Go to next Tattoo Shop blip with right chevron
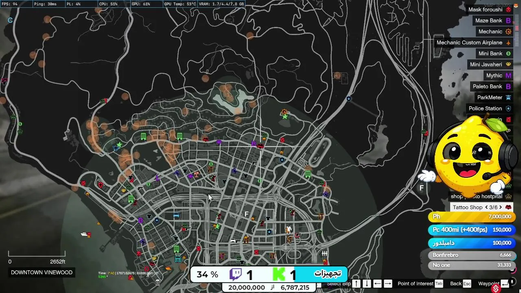This screenshot has width=521, height=293. [x=501, y=207]
